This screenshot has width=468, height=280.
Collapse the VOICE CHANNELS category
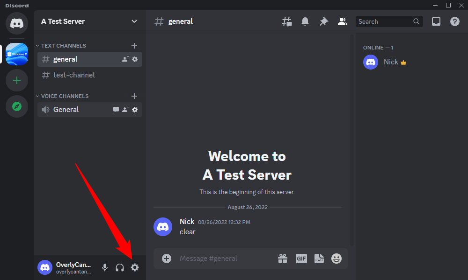65,96
